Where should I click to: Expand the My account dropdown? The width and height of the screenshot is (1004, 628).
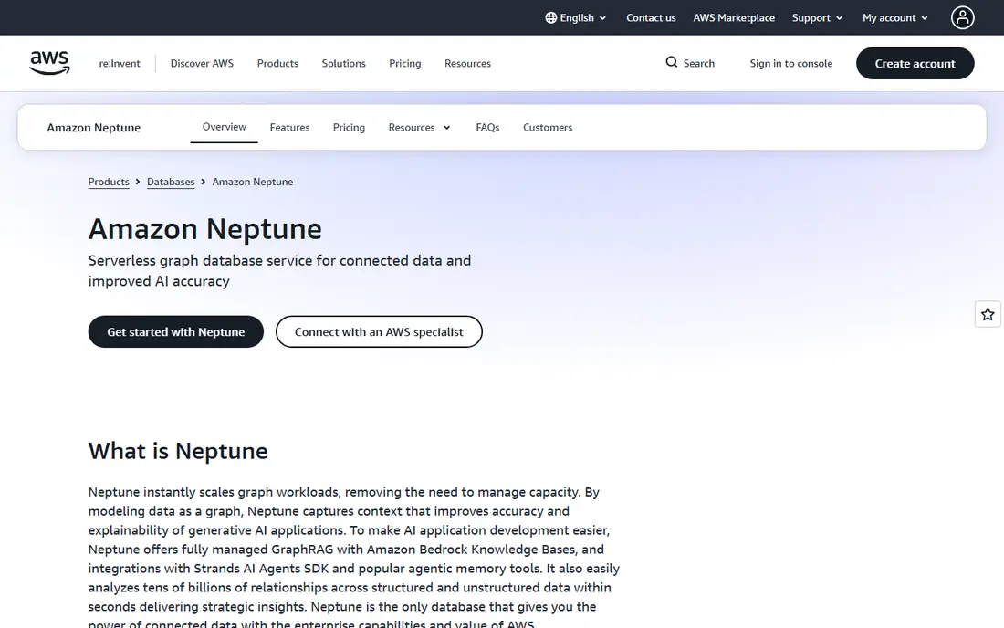(x=895, y=18)
